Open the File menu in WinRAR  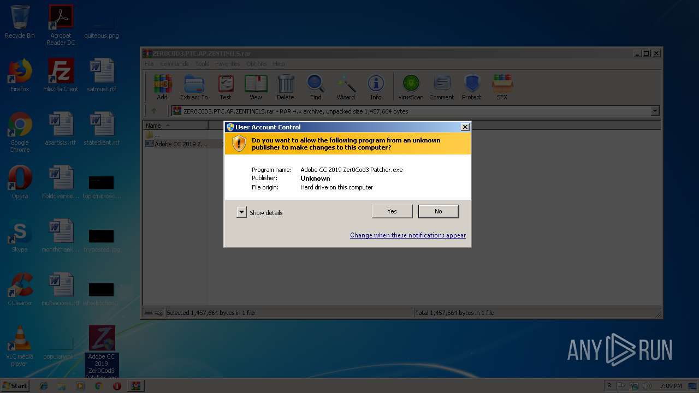coord(149,64)
